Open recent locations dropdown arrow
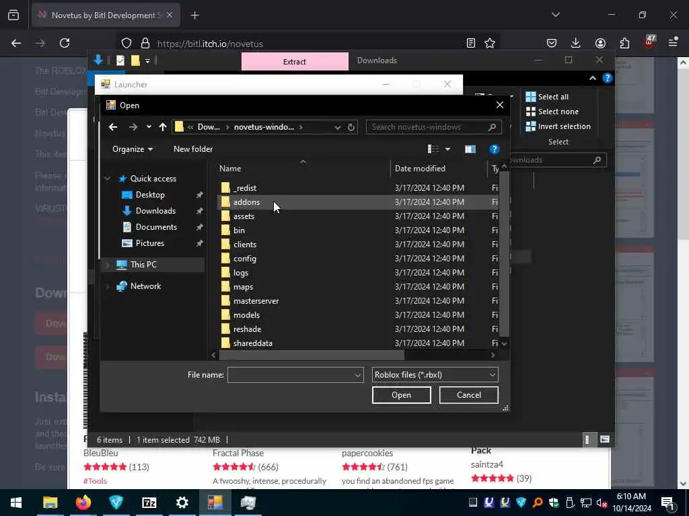The image size is (689, 516). 149,127
